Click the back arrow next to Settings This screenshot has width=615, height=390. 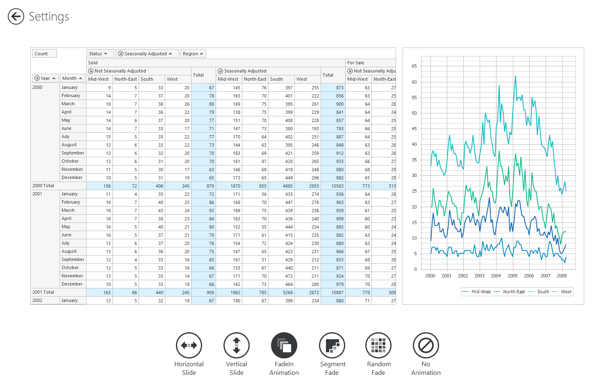(x=16, y=16)
